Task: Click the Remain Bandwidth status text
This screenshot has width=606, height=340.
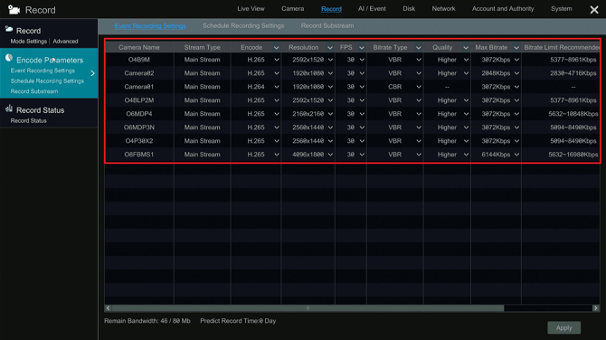Action: [x=147, y=321]
